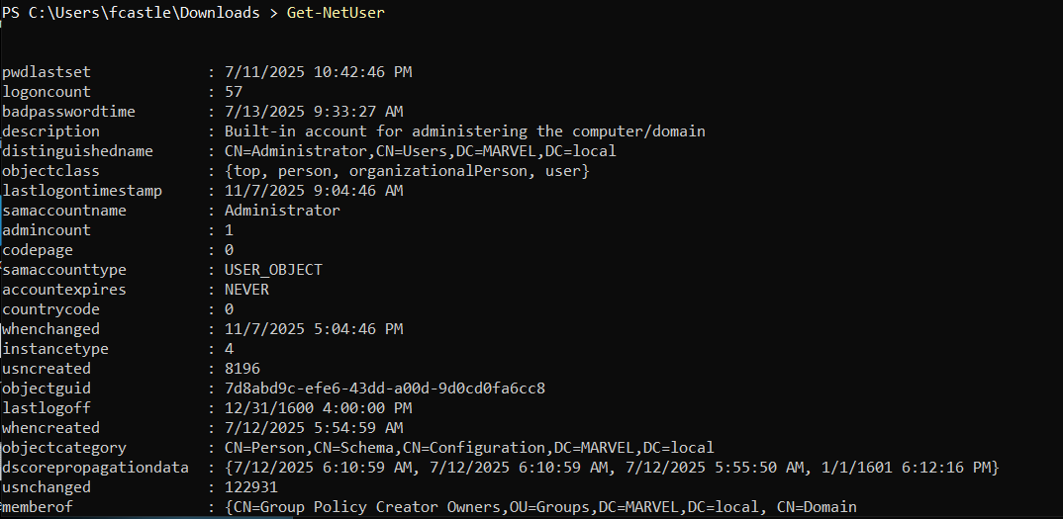This screenshot has width=1063, height=519.
Task: Select the distinguishedname CN=Administrator value
Action: coord(421,151)
